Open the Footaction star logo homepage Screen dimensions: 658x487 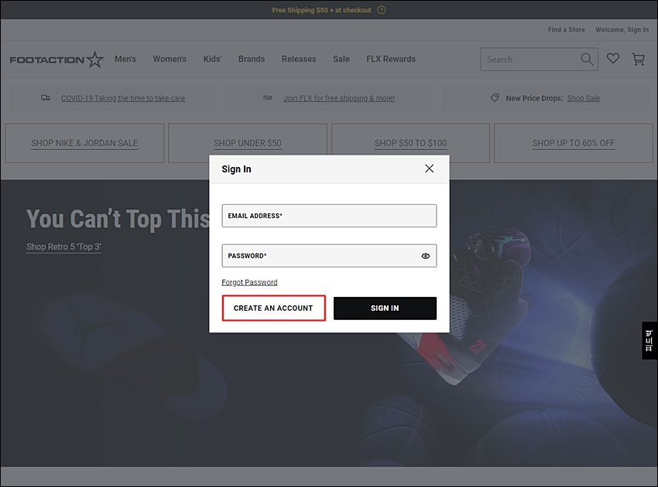coord(57,60)
